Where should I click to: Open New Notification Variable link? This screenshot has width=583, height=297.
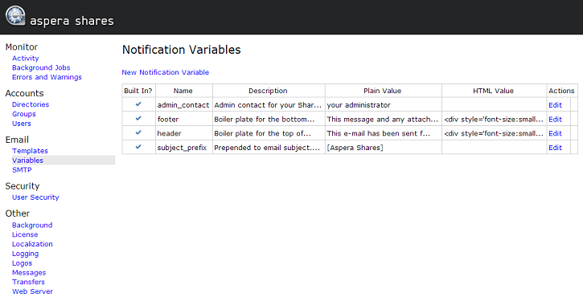(166, 72)
